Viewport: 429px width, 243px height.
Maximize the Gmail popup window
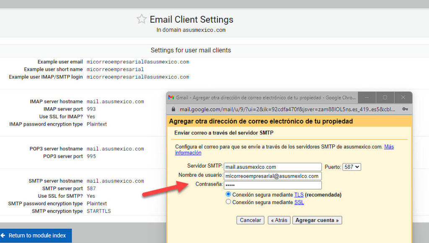coord(385,97)
